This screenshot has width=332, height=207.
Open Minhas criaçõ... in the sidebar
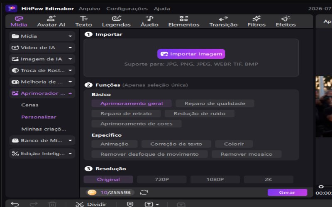click(x=44, y=129)
